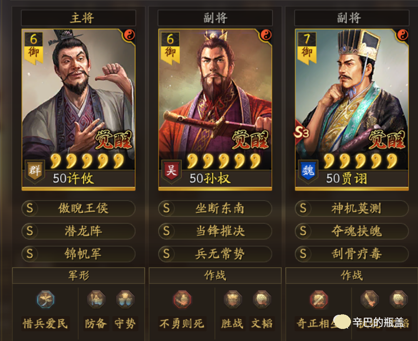This screenshot has height=341, width=418.
Task: Open the 傲睨王侯 skill slot
Action: point(78,208)
